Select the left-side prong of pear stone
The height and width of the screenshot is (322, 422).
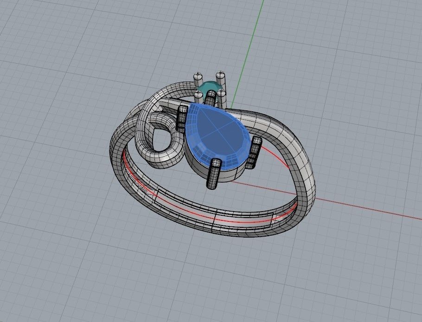pos(182,118)
